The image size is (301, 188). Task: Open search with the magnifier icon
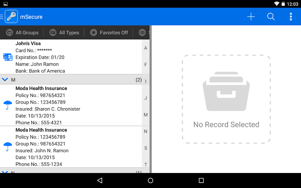271,17
